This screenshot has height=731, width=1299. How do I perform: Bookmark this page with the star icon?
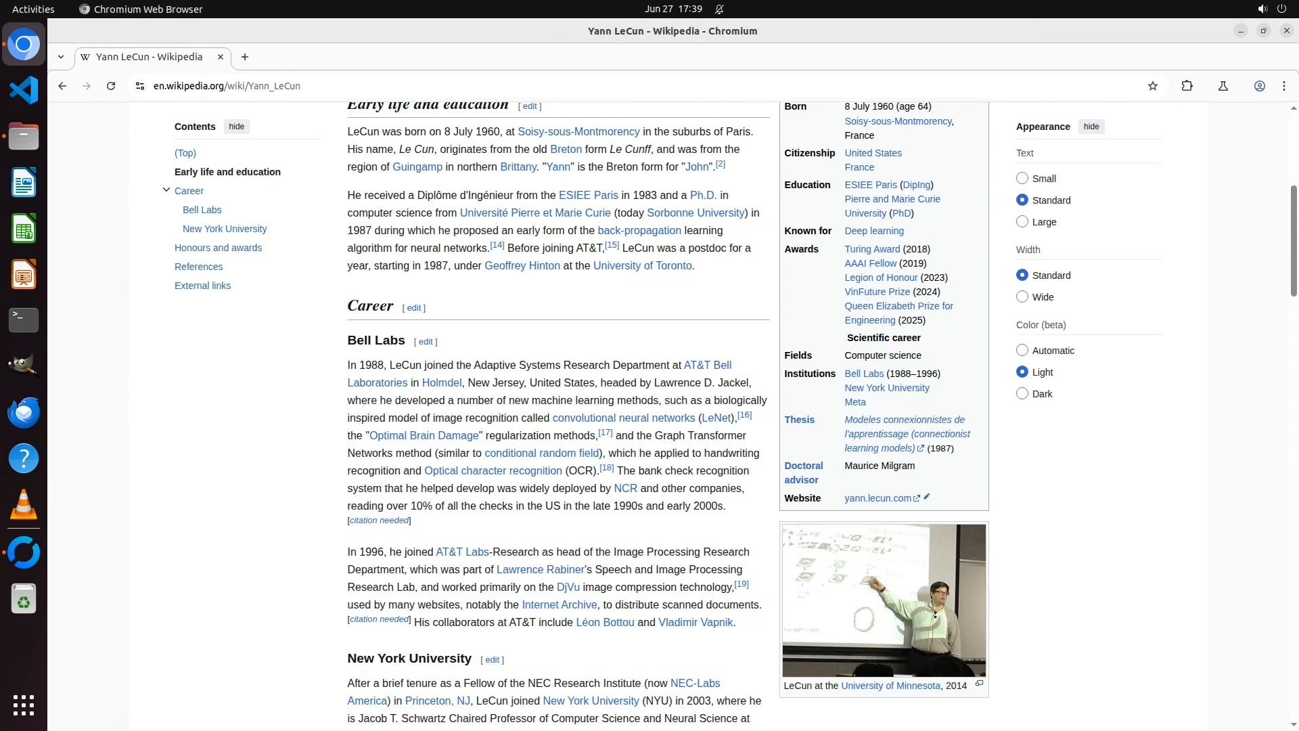point(1153,86)
